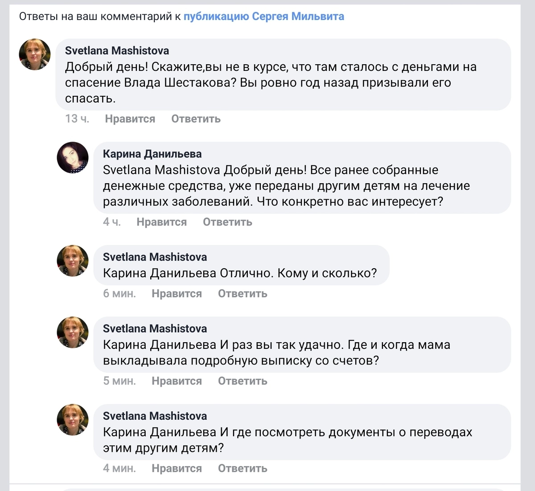Reply to the comment posted 4 мин. ago
This screenshot has height=491, width=535.
(x=242, y=468)
